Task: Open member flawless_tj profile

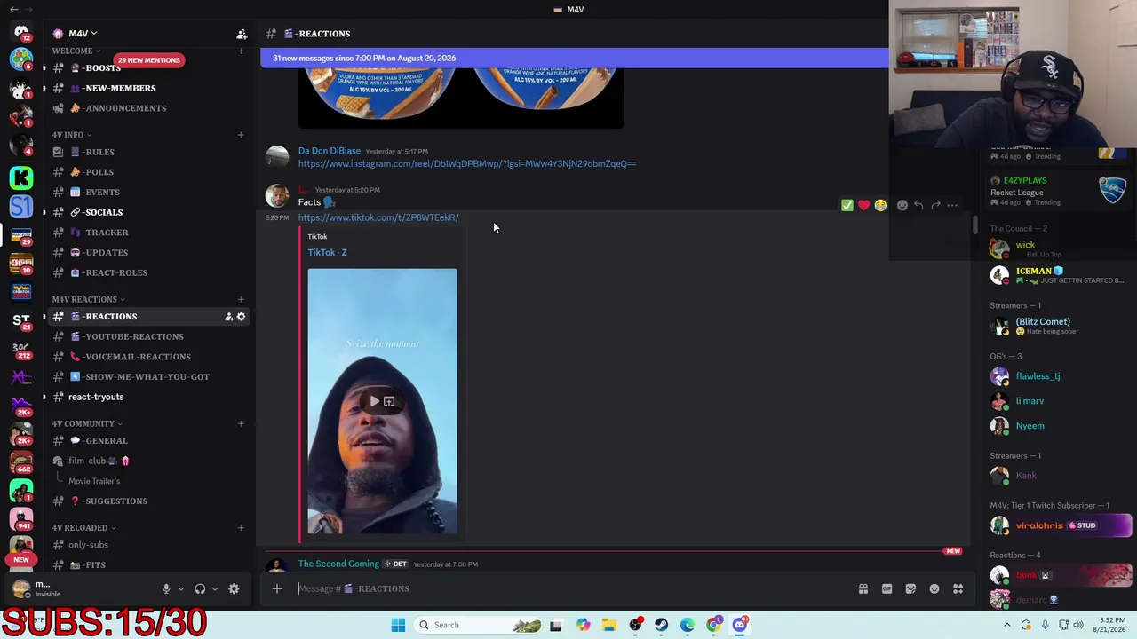Action: (1038, 376)
